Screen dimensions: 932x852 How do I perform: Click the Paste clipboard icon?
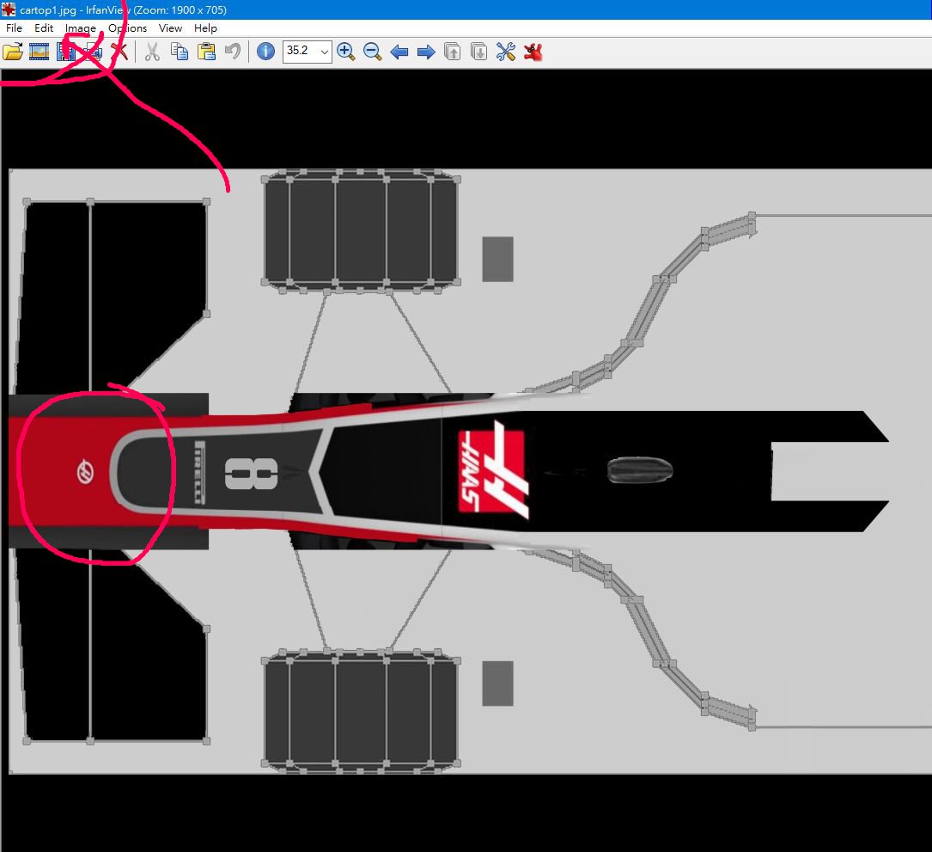coord(206,52)
